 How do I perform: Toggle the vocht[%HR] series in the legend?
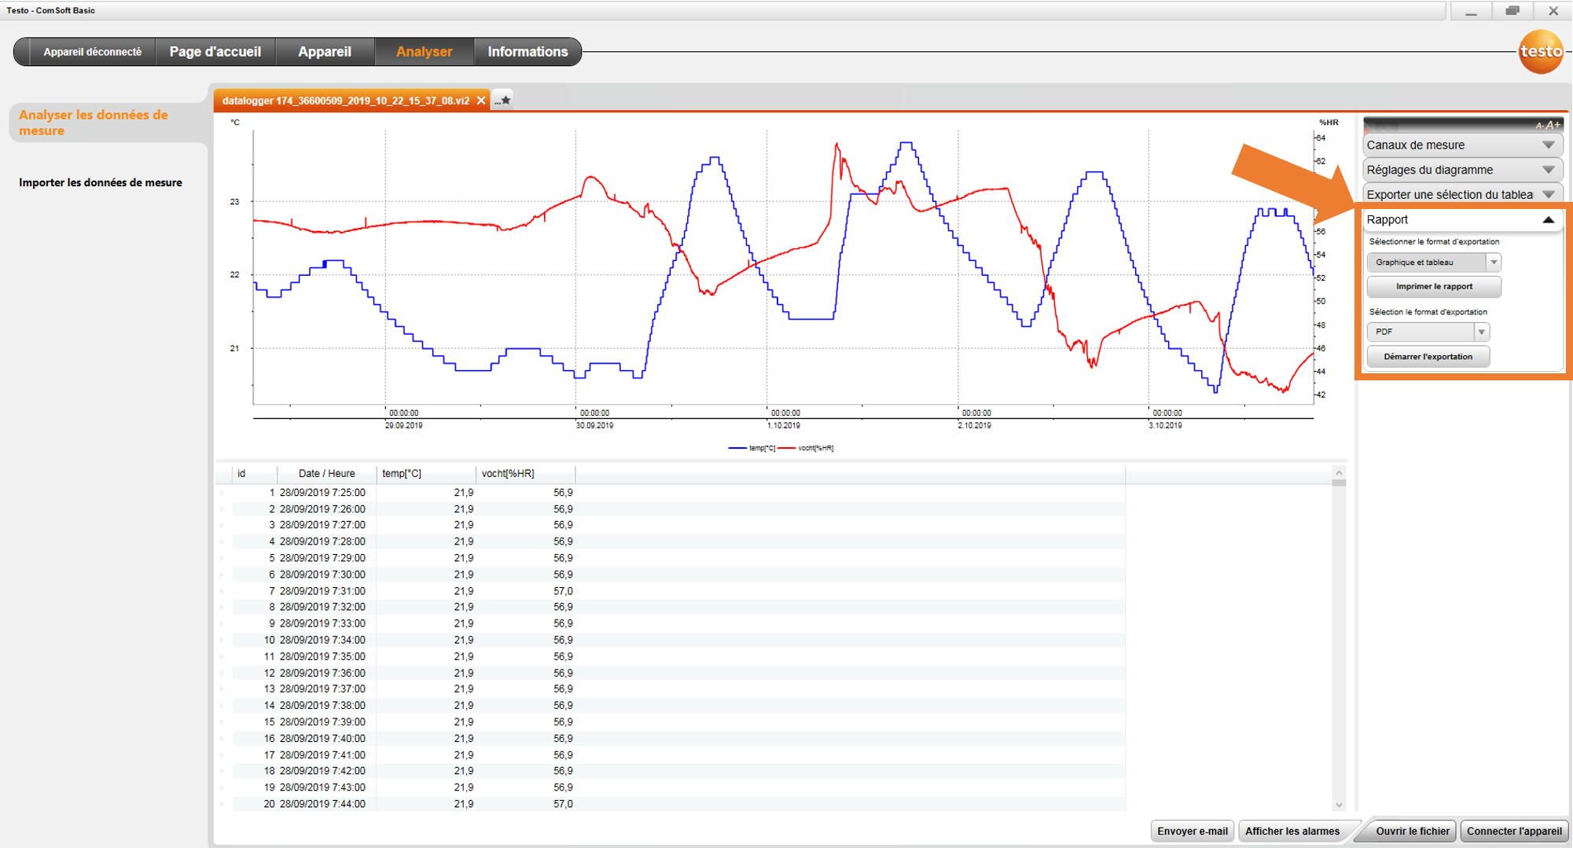(x=815, y=446)
